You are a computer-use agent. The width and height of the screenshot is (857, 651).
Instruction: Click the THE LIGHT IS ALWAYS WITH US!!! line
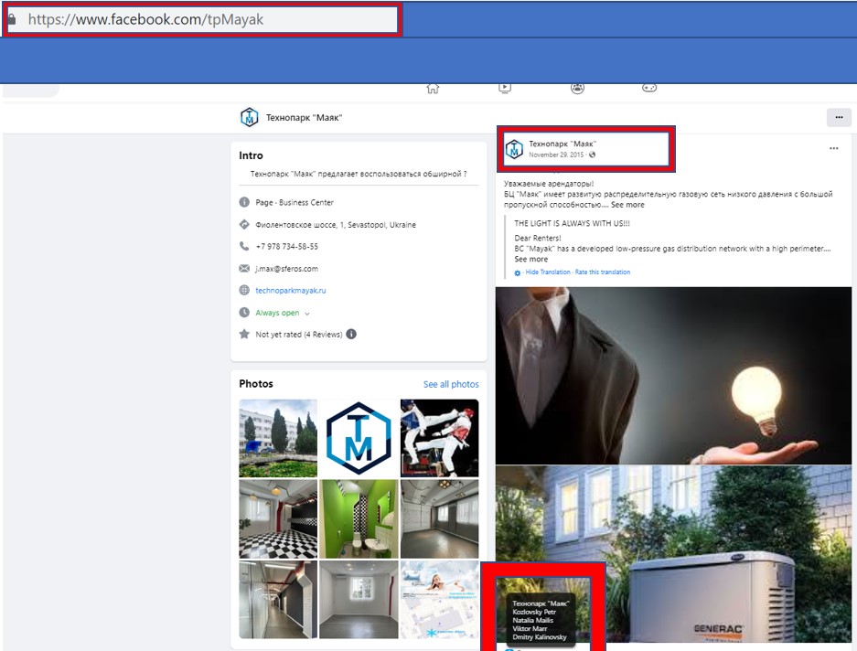click(x=572, y=223)
